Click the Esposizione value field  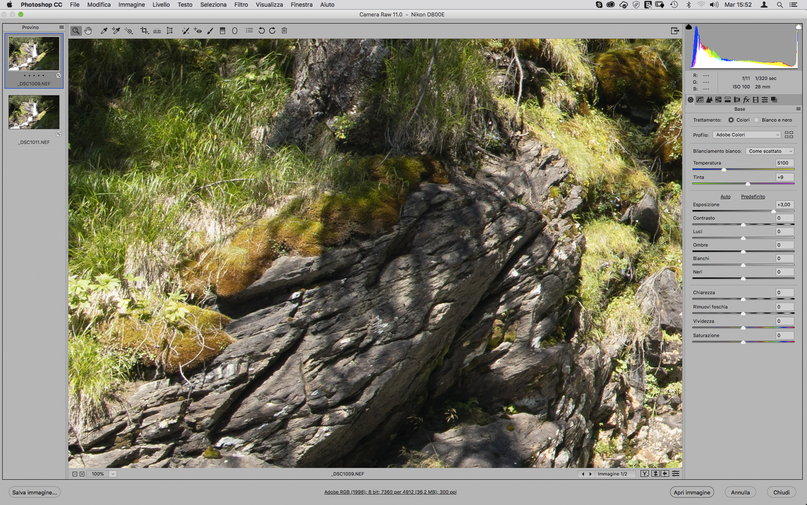pos(785,205)
